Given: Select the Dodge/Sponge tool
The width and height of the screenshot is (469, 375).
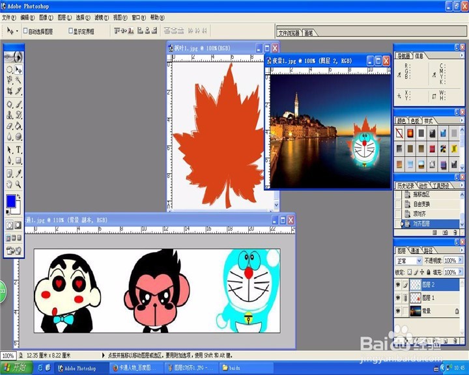Looking at the screenshot, I should (x=18, y=136).
